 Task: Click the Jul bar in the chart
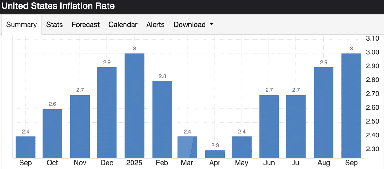296,127
